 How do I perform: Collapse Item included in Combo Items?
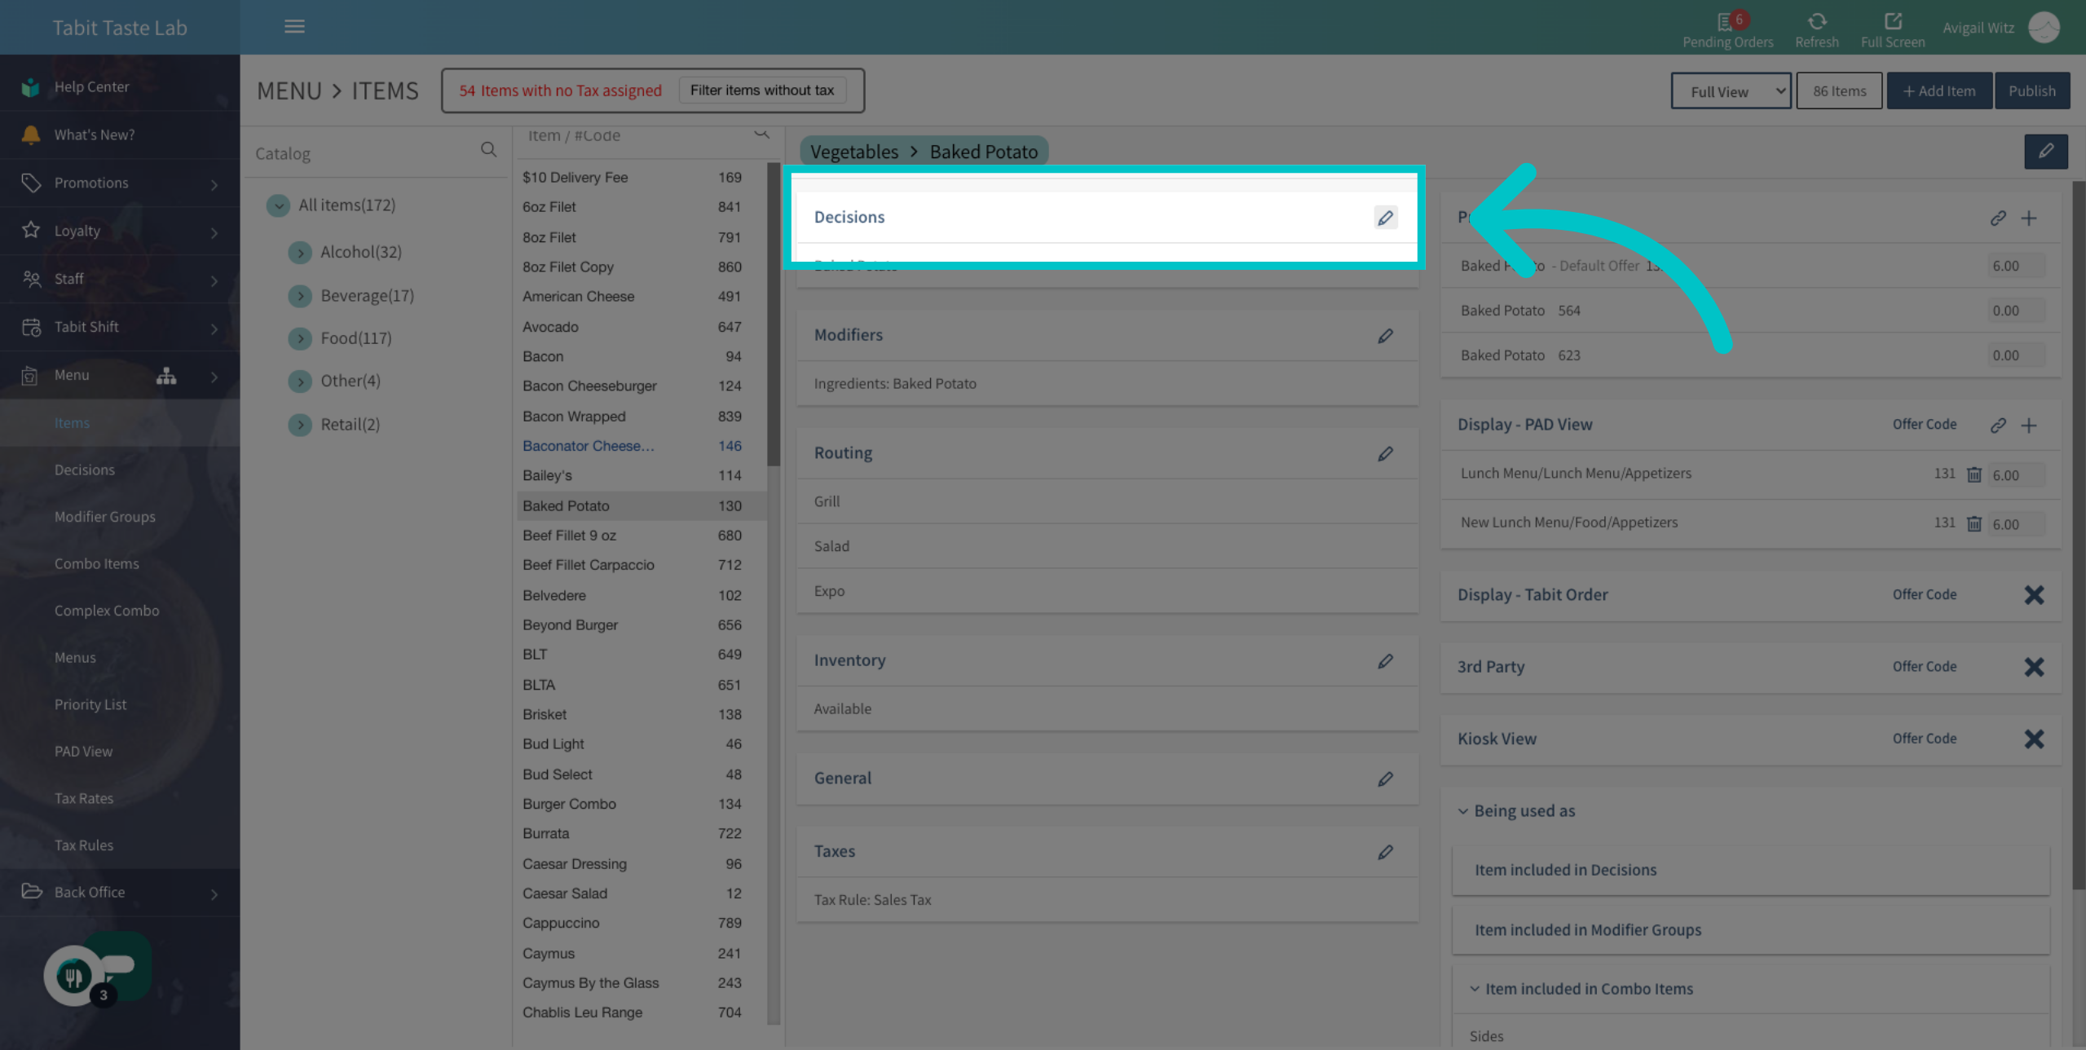click(x=1474, y=989)
